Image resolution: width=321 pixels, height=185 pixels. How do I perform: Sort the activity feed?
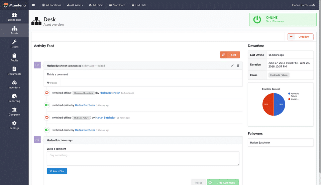[230, 55]
